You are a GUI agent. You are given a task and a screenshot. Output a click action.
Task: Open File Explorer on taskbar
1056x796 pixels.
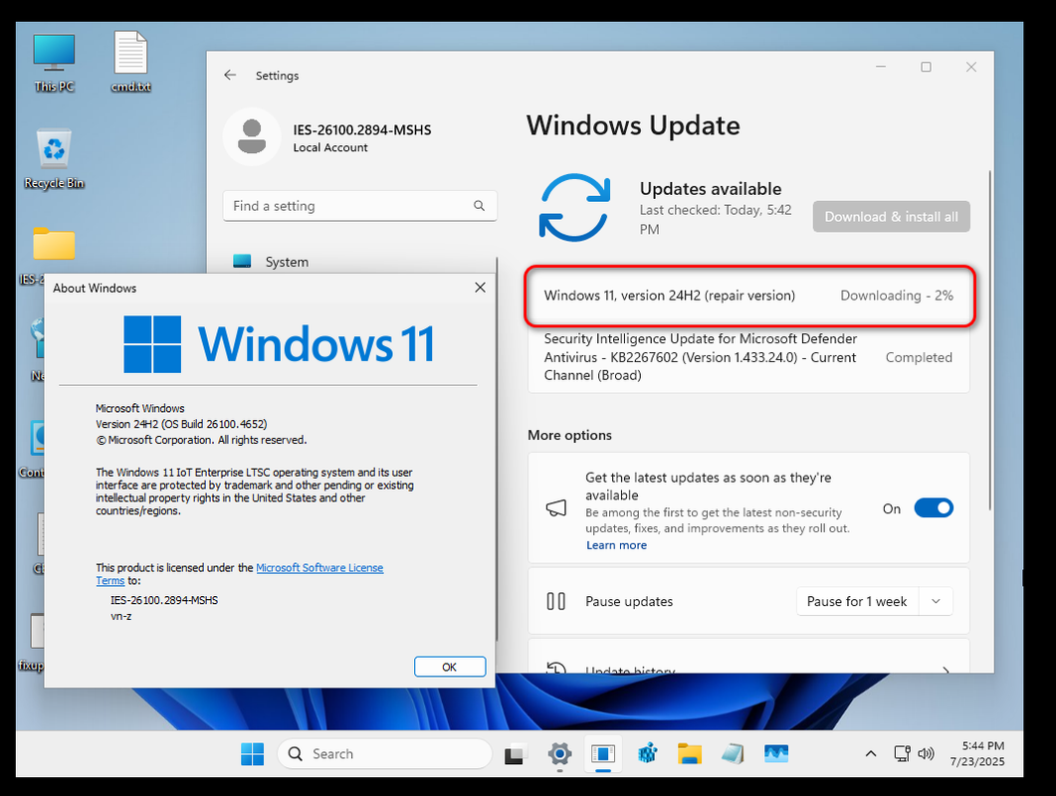(690, 753)
